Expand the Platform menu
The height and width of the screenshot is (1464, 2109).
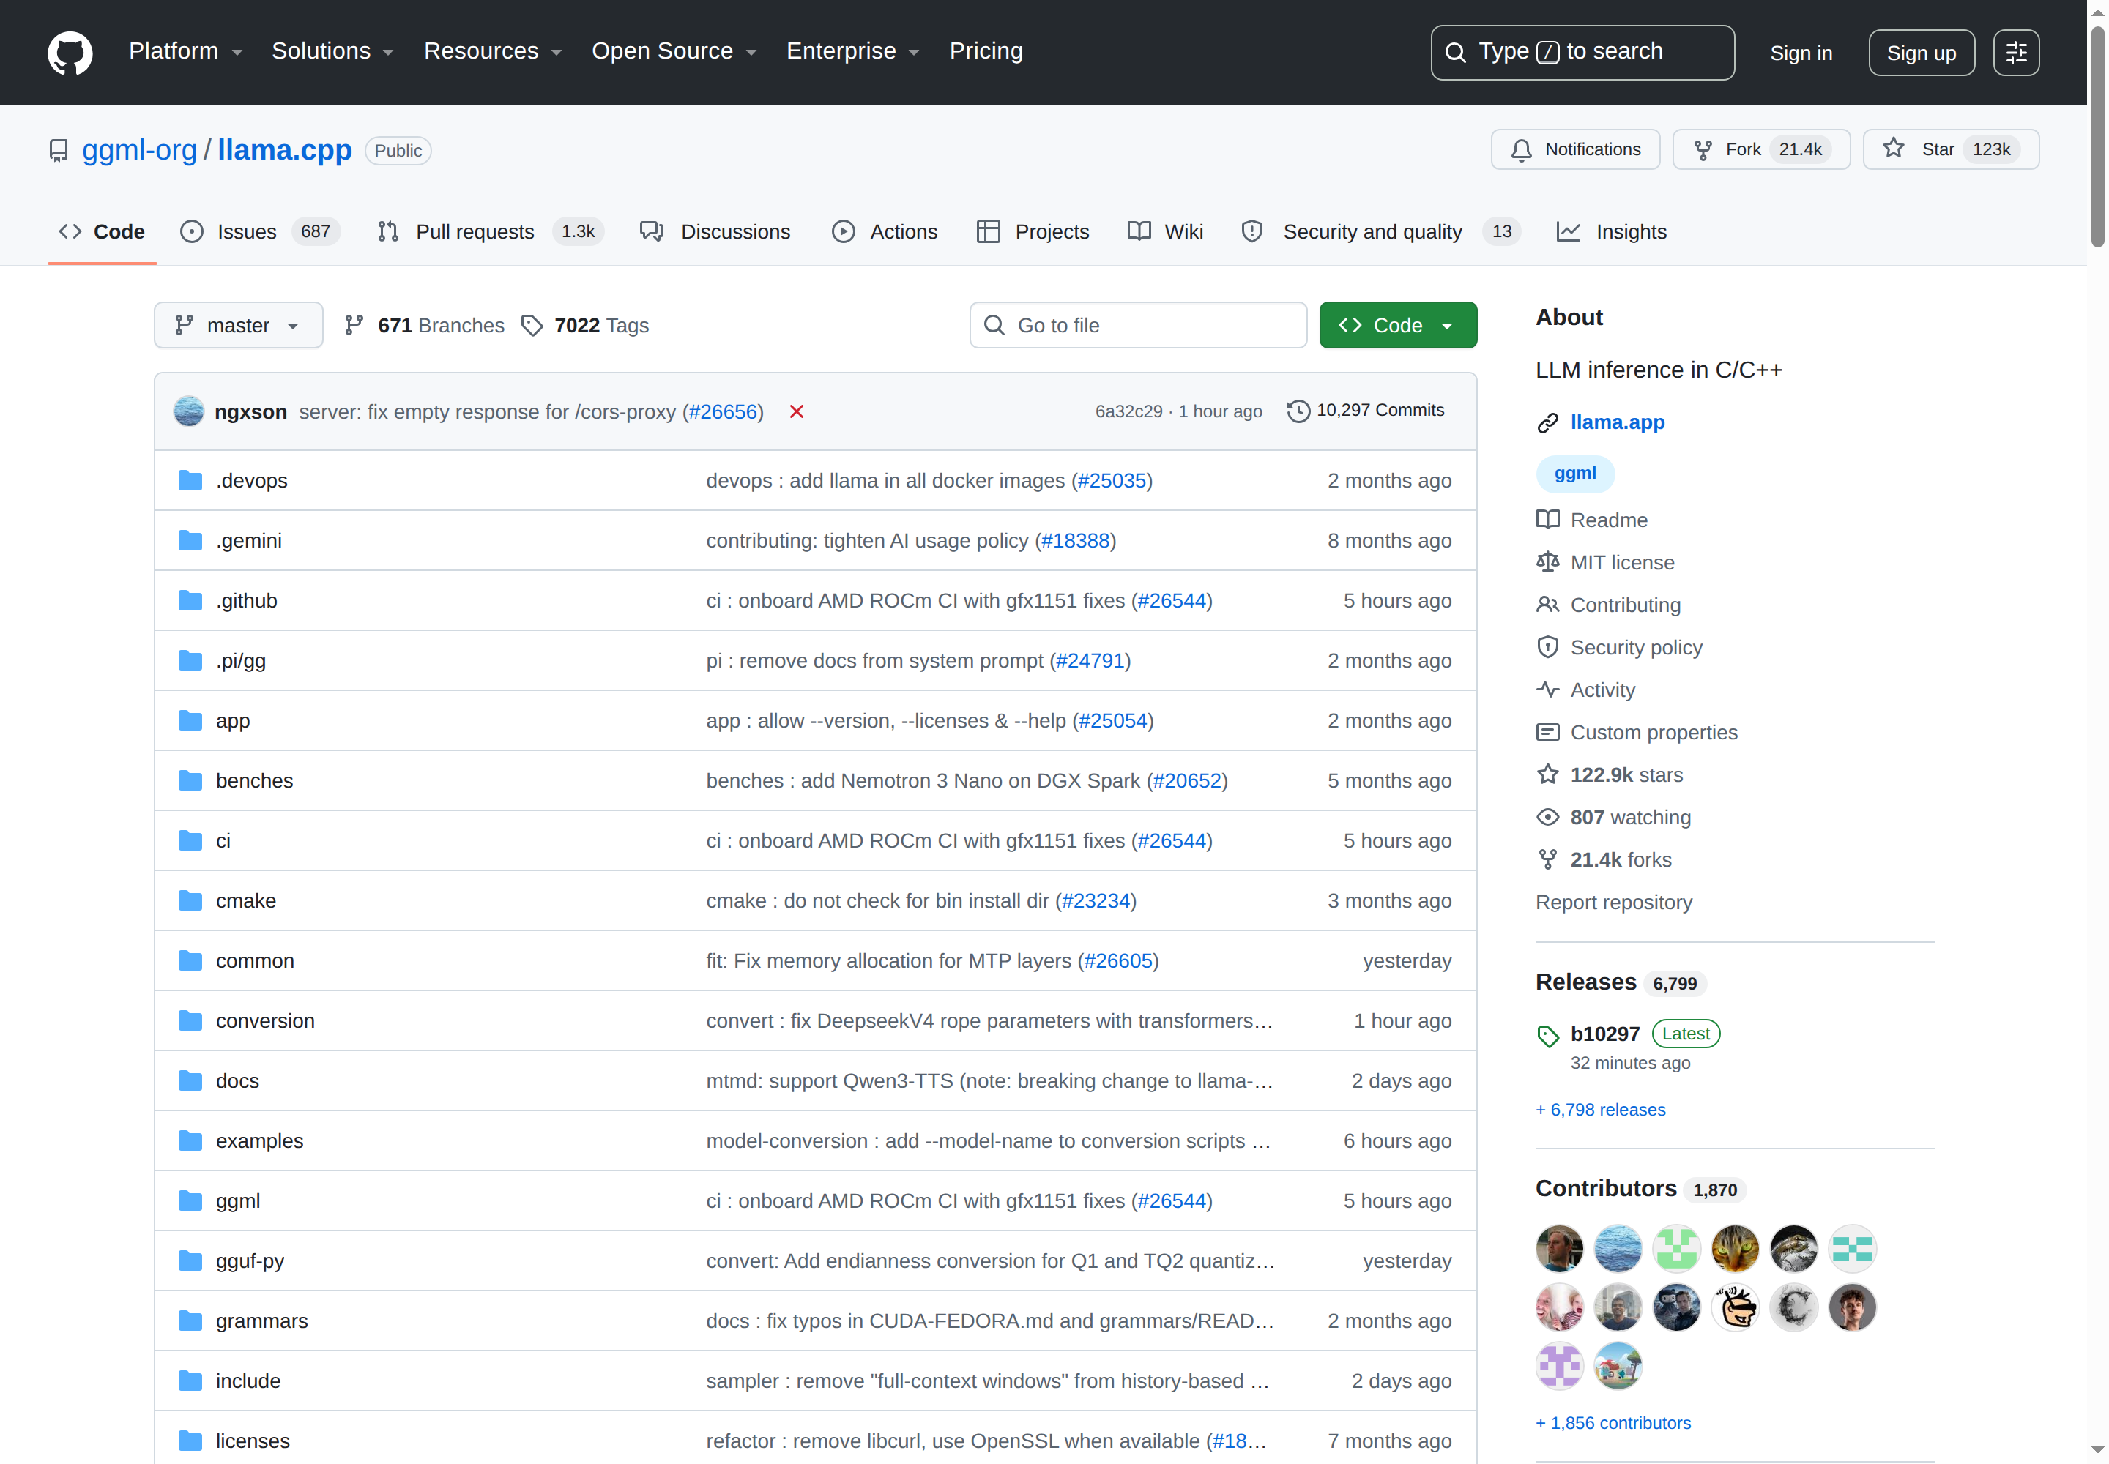185,51
